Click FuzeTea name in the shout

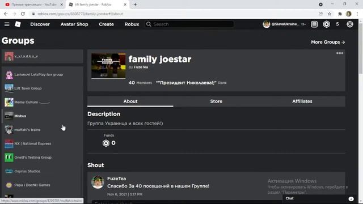(x=116, y=178)
